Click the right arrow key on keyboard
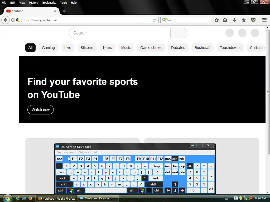This screenshot has width=270, height=202. tap(182, 190)
